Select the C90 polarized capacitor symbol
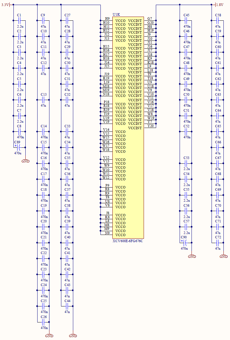This screenshot has width=230, height=340. (186, 243)
